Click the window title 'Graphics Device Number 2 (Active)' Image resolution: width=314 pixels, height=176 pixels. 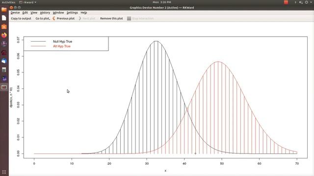(x=154, y=8)
